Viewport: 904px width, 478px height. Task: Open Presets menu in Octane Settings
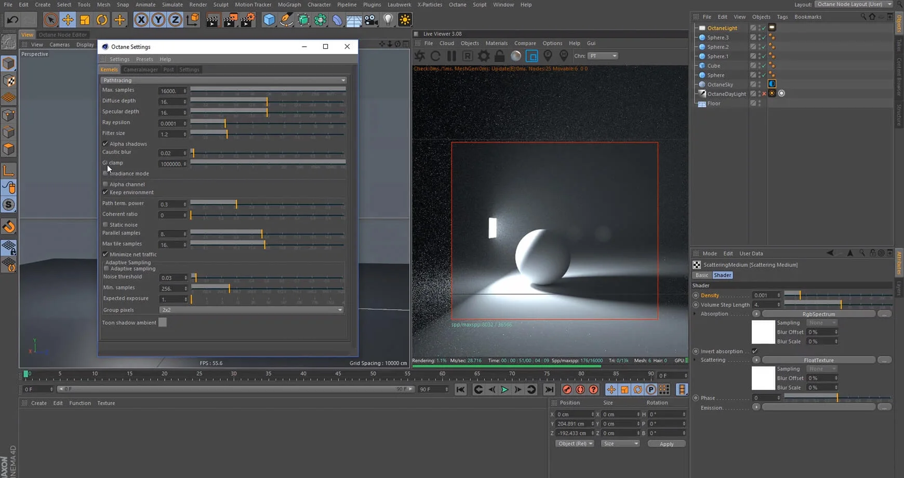(x=144, y=59)
